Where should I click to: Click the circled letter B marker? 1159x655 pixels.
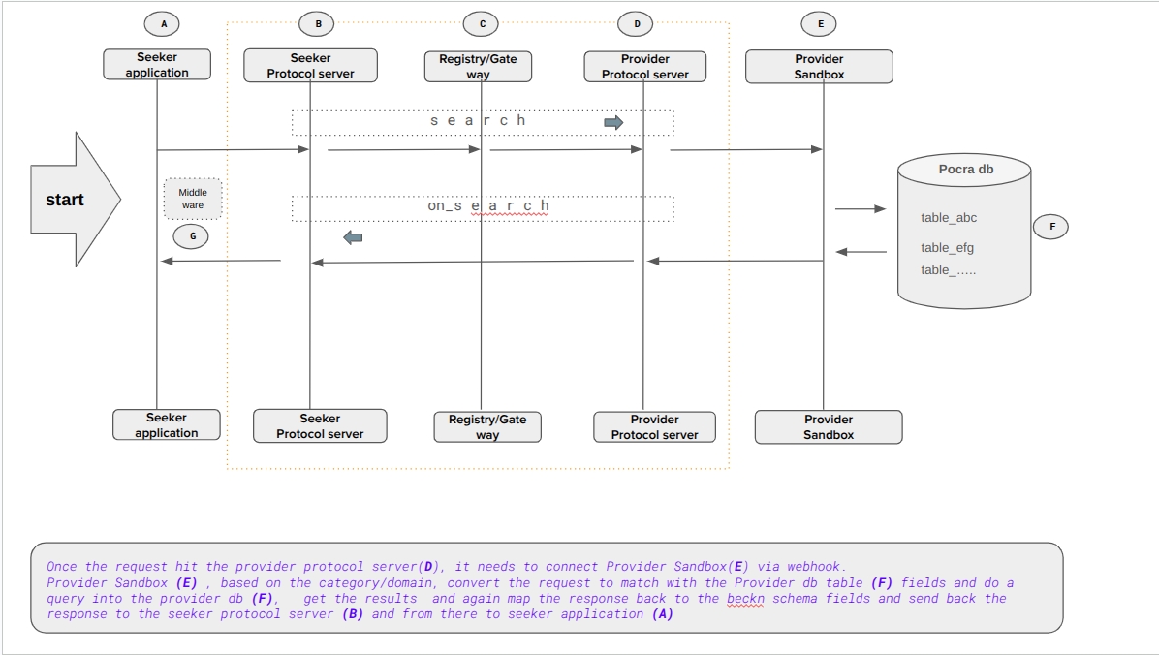[x=317, y=24]
